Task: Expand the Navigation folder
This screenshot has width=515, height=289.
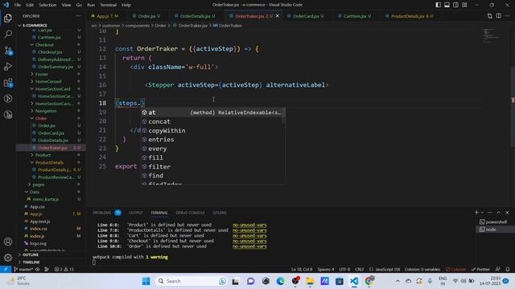Action: 46,111
